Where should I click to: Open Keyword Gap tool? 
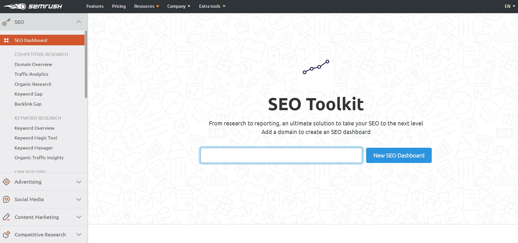[x=28, y=94]
